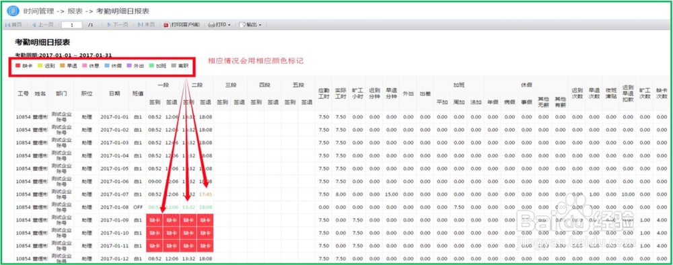The height and width of the screenshot is (265, 673).
Task: Click 打印[客户端] PDF print button
Action: [182, 25]
